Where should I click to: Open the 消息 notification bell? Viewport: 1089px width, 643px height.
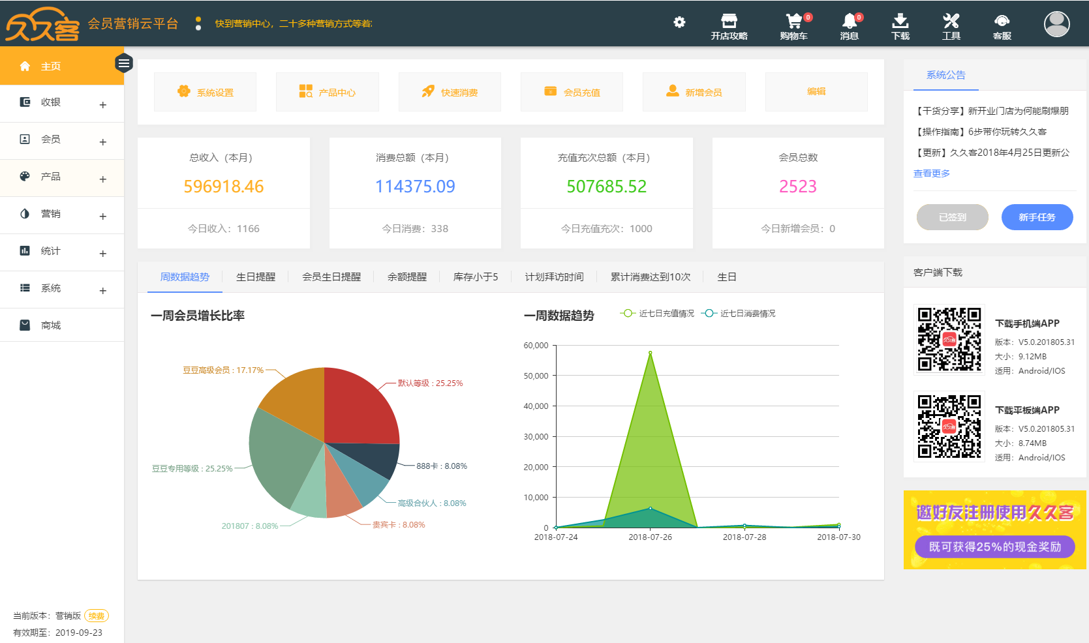coord(849,26)
